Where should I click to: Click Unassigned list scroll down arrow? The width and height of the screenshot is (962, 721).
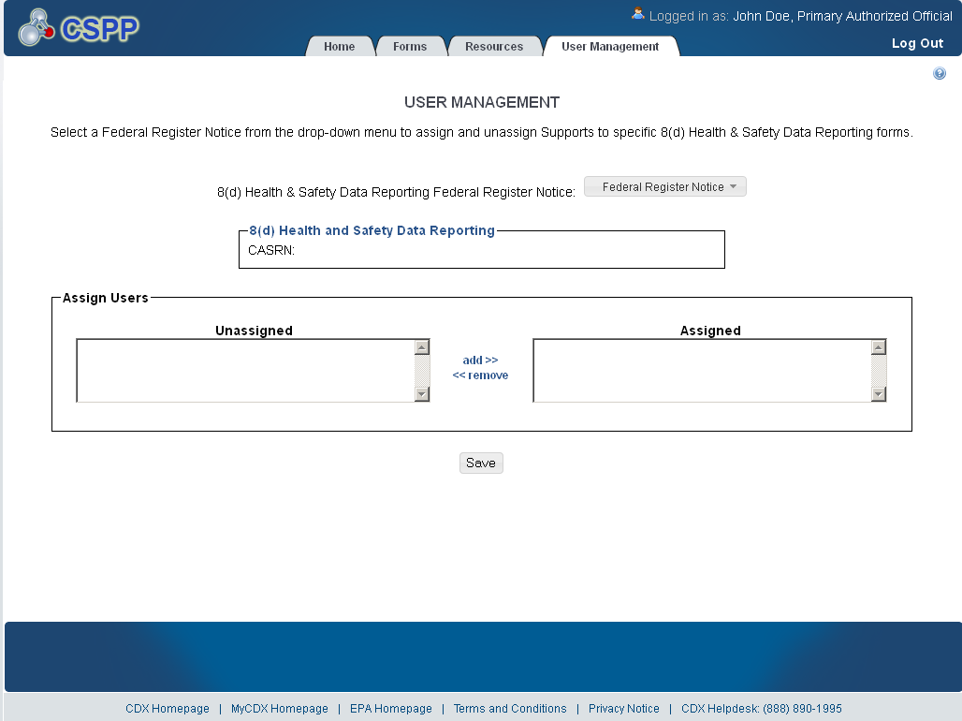[422, 393]
